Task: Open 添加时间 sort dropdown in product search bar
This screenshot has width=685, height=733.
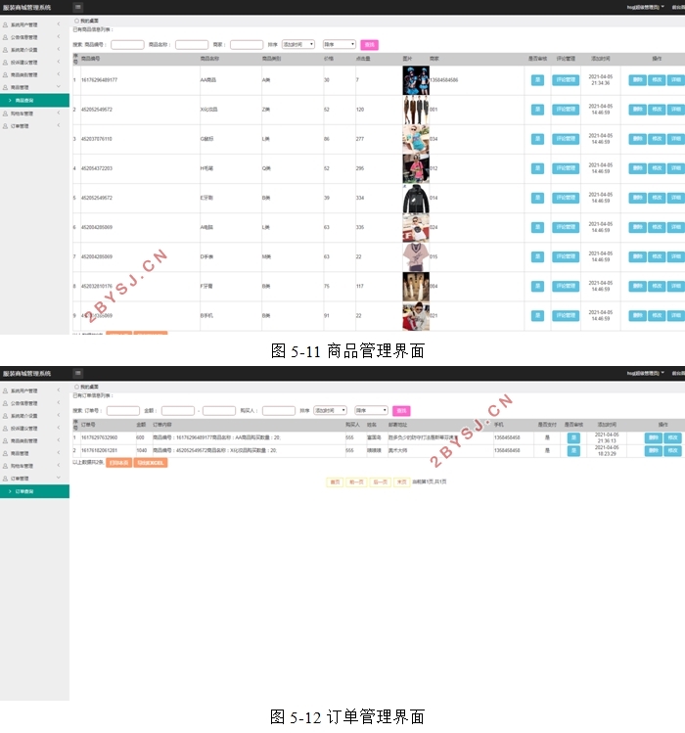Action: click(x=298, y=44)
